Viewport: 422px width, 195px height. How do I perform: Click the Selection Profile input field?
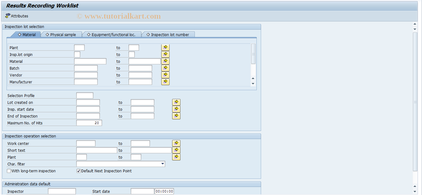coord(85,95)
